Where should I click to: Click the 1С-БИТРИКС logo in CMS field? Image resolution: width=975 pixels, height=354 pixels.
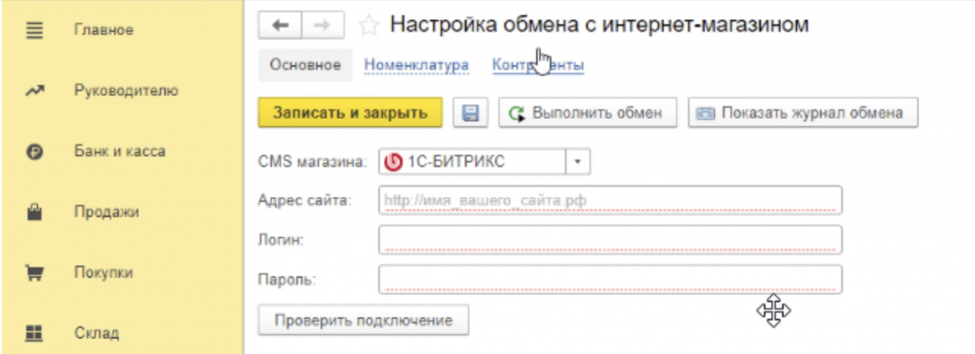coord(393,162)
